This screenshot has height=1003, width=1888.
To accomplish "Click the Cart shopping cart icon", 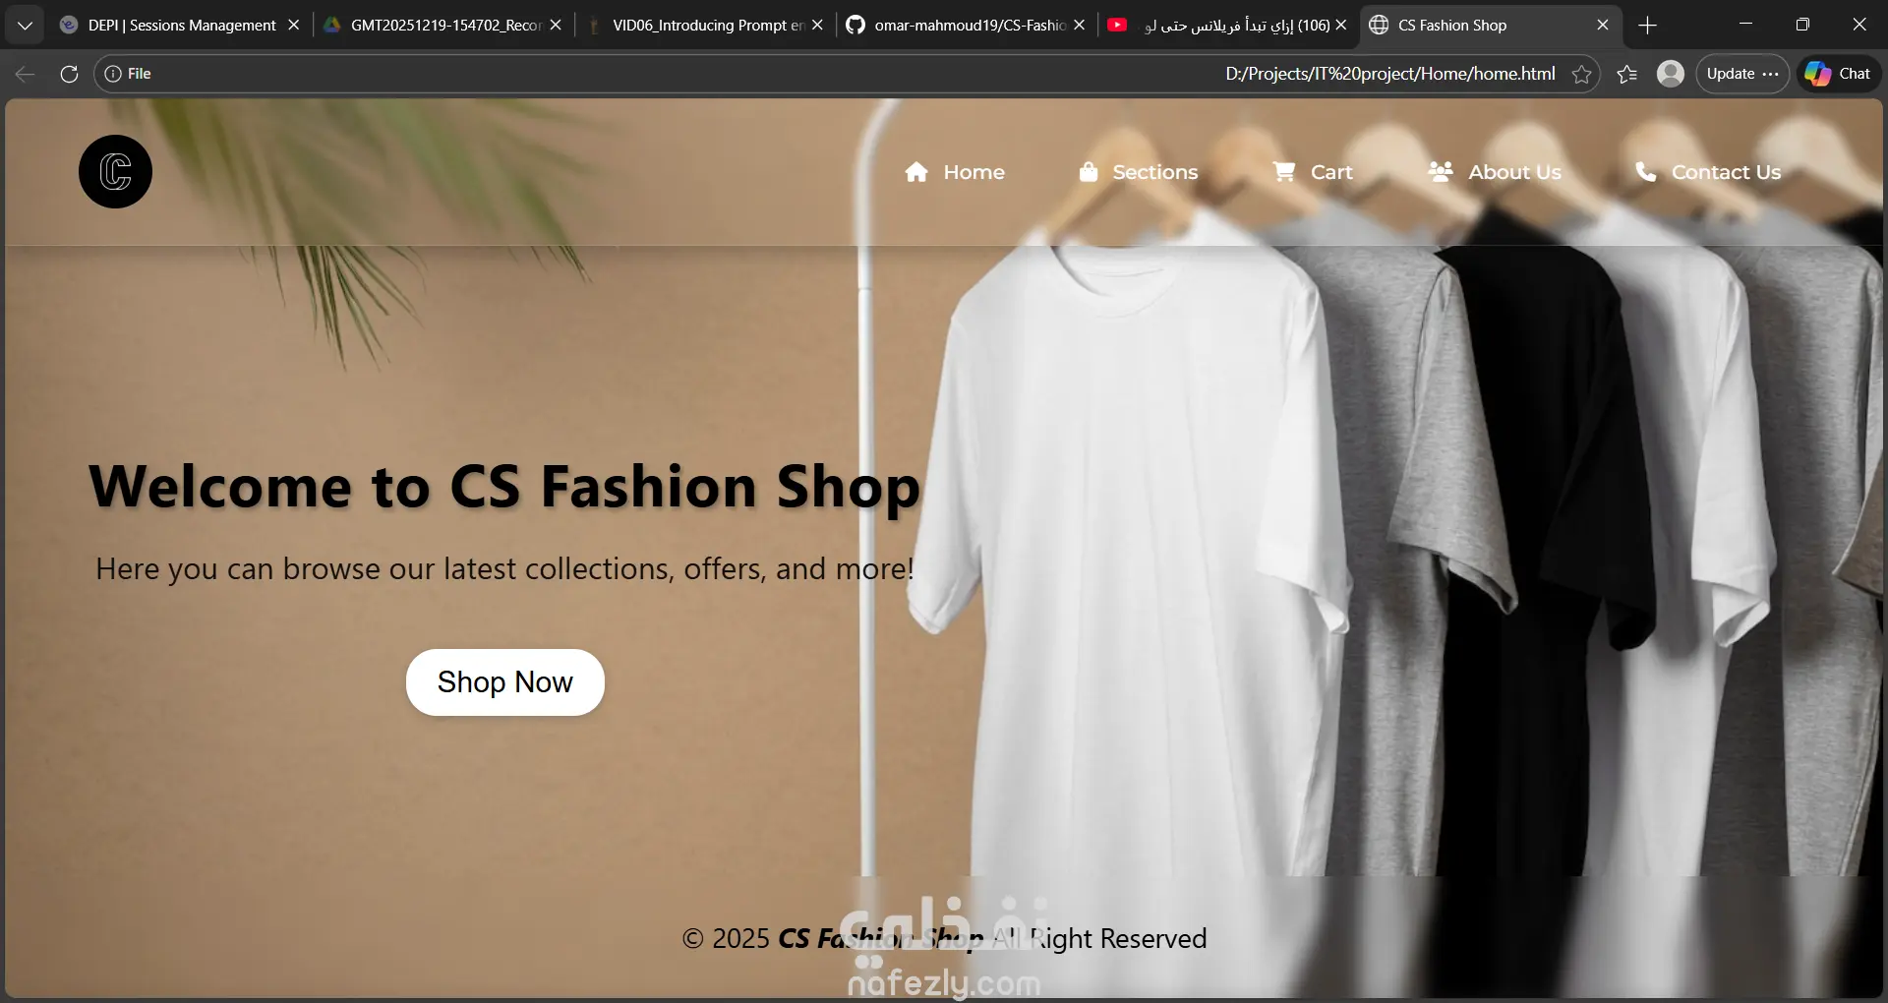I will (1283, 172).
